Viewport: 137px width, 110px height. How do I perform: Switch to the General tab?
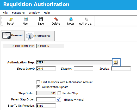(13, 35)
